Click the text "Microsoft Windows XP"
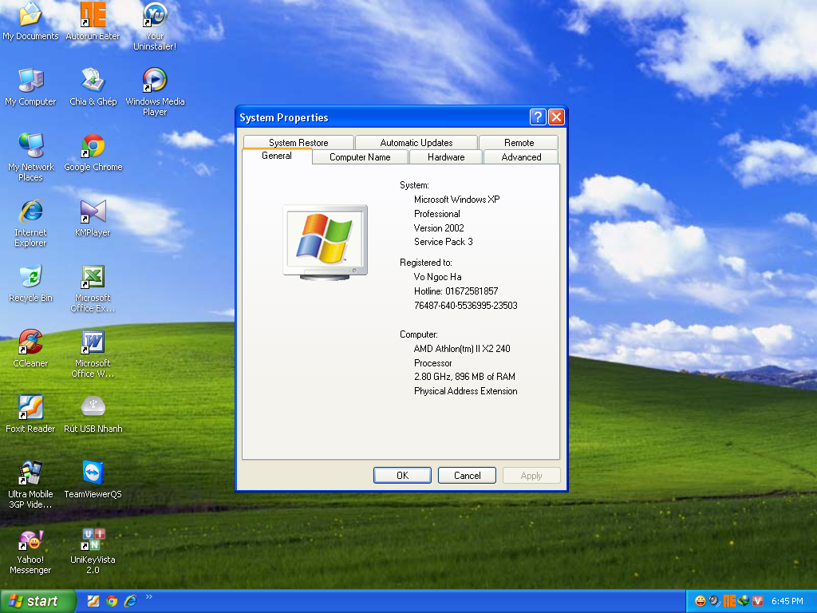 (456, 199)
